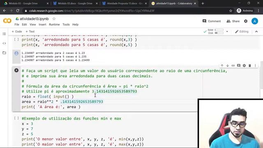Open more cell actions menu
Image resolution: width=263 pixels, height=148 pixels.
255,66
